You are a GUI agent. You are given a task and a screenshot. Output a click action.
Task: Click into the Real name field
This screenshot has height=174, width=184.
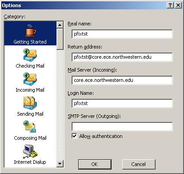click(x=122, y=34)
